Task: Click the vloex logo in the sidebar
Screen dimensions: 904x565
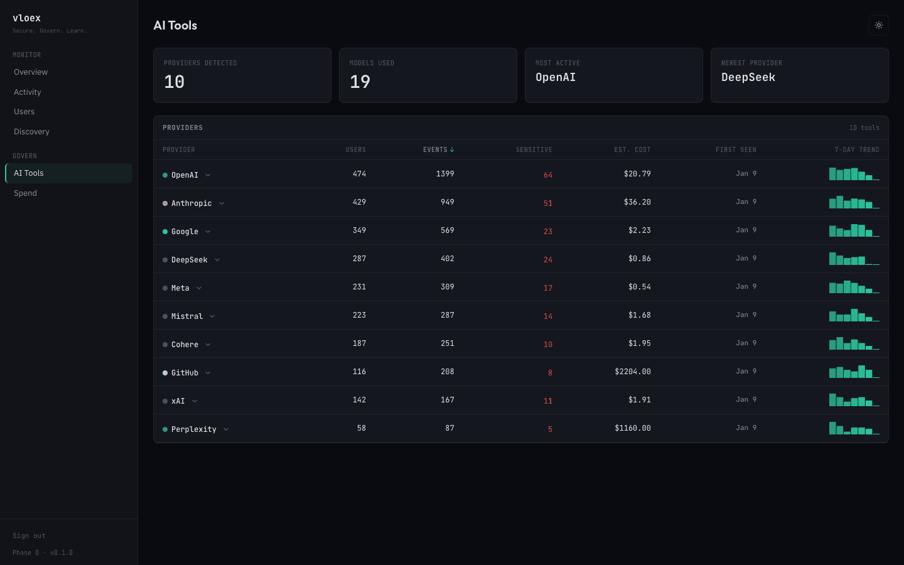Action: pos(26,18)
